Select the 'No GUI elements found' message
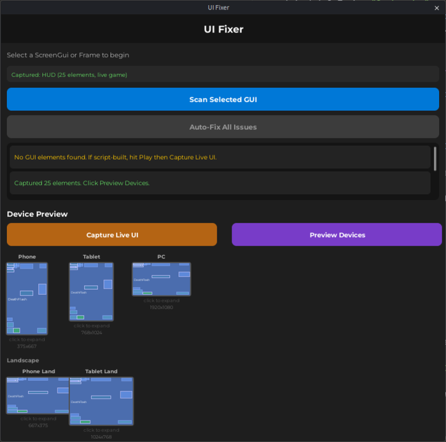 pos(220,157)
